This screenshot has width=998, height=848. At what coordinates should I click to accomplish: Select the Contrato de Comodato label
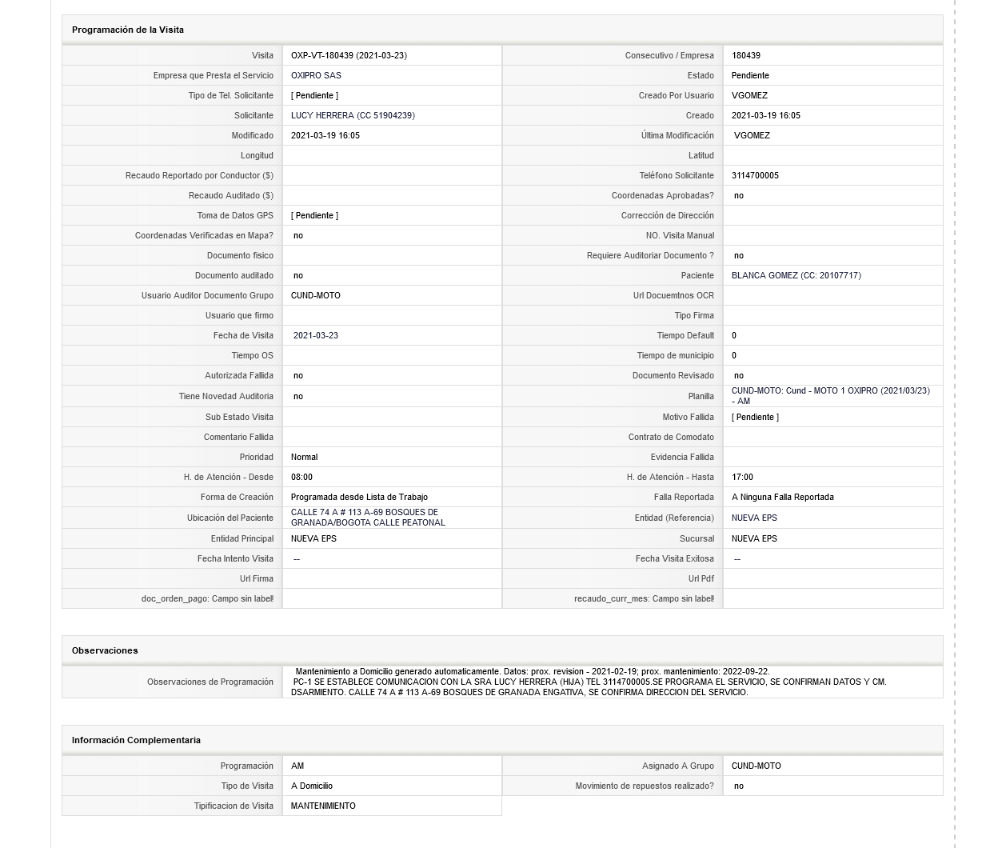tap(671, 437)
